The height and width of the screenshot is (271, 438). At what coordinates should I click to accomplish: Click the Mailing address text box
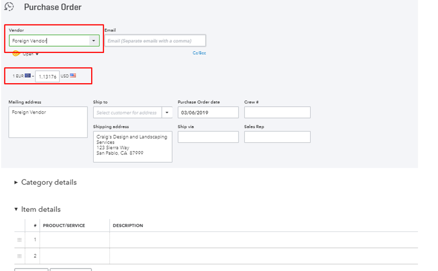point(48,122)
